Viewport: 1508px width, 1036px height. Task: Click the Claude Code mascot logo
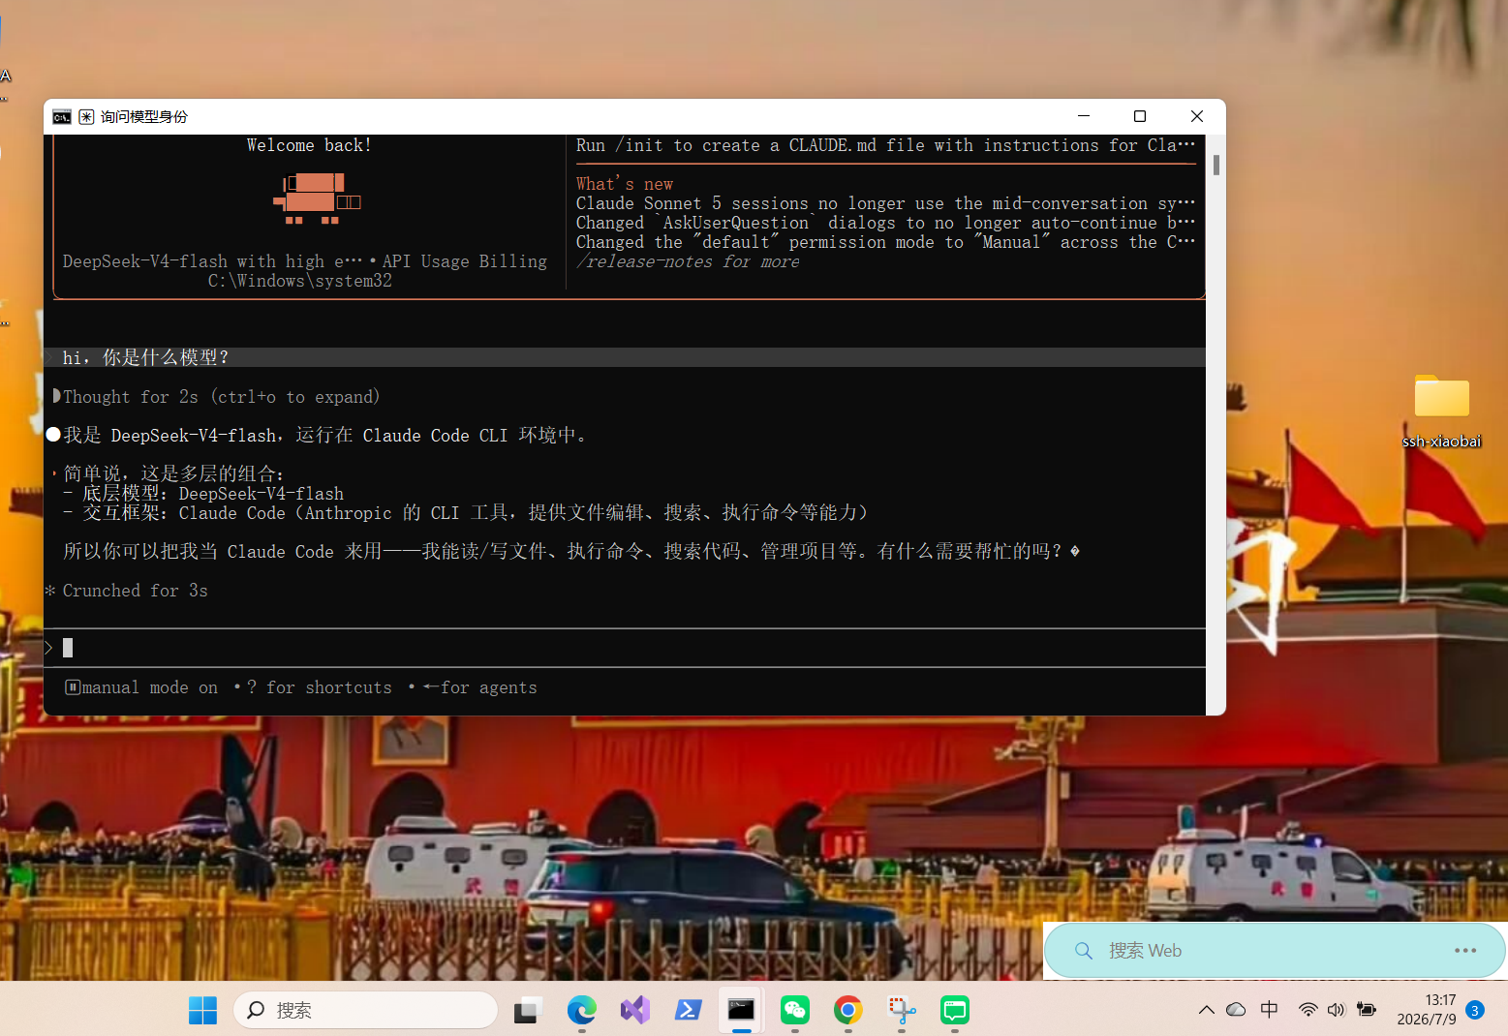pyautogui.click(x=318, y=198)
